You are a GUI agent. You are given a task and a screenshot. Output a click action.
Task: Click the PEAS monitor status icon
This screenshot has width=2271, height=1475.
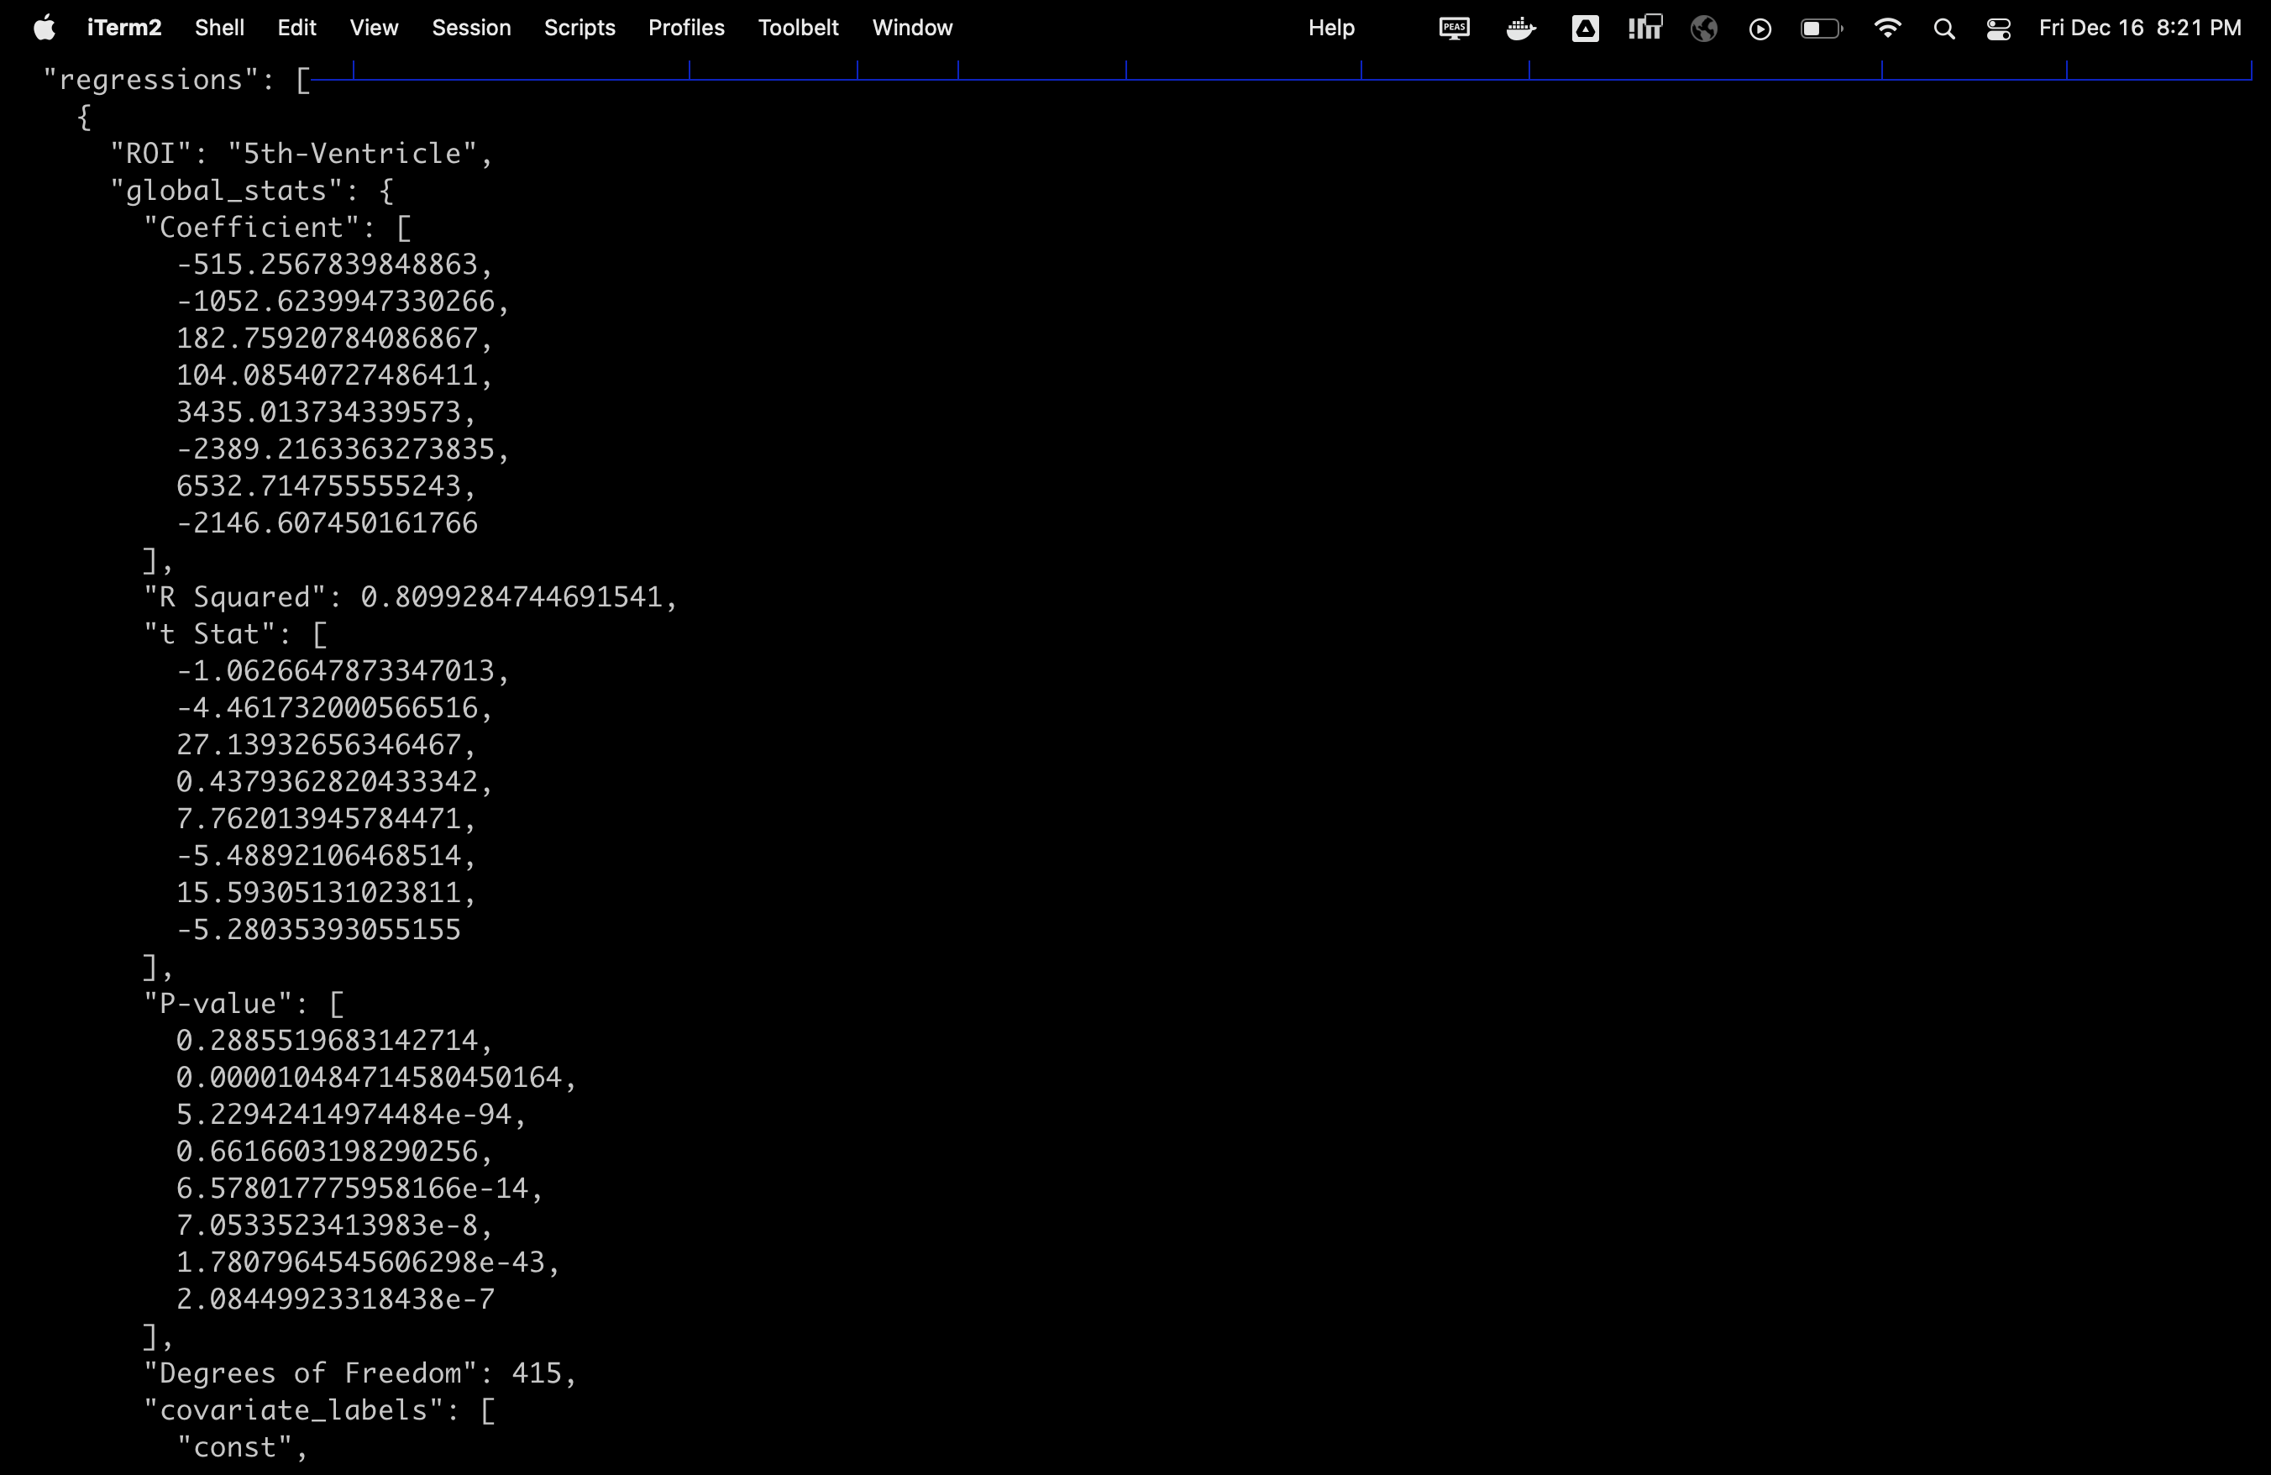[x=1453, y=28]
